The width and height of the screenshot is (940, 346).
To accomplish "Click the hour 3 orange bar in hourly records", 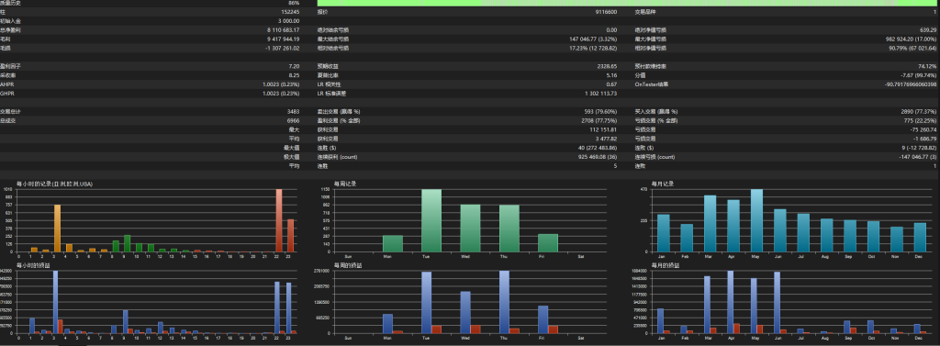I will click(58, 229).
